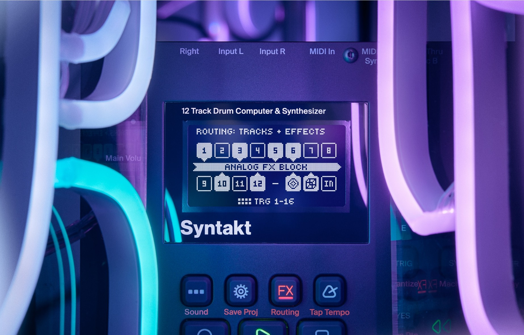Select track 2 box on the display
Screen dimensions: 524x335
click(x=222, y=150)
